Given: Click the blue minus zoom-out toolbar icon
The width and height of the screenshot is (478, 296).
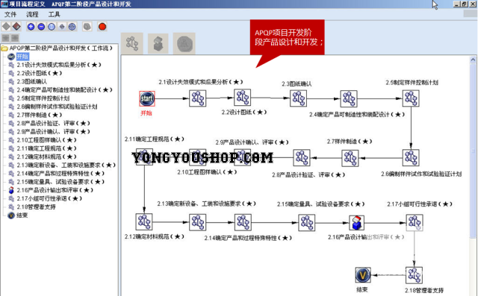Looking at the screenshot, I should (x=41, y=27).
